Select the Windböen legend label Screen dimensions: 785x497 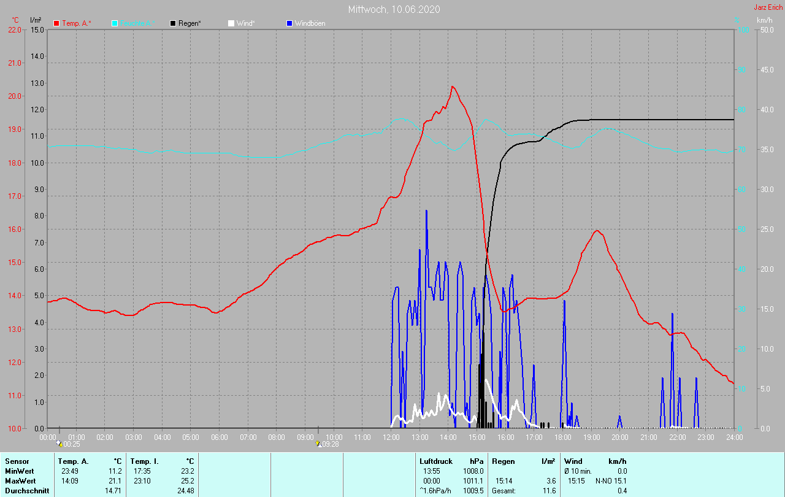[x=310, y=23]
